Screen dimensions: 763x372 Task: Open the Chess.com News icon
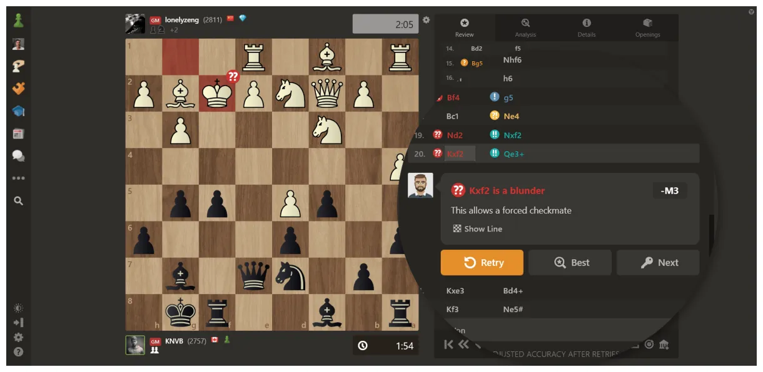coord(17,134)
